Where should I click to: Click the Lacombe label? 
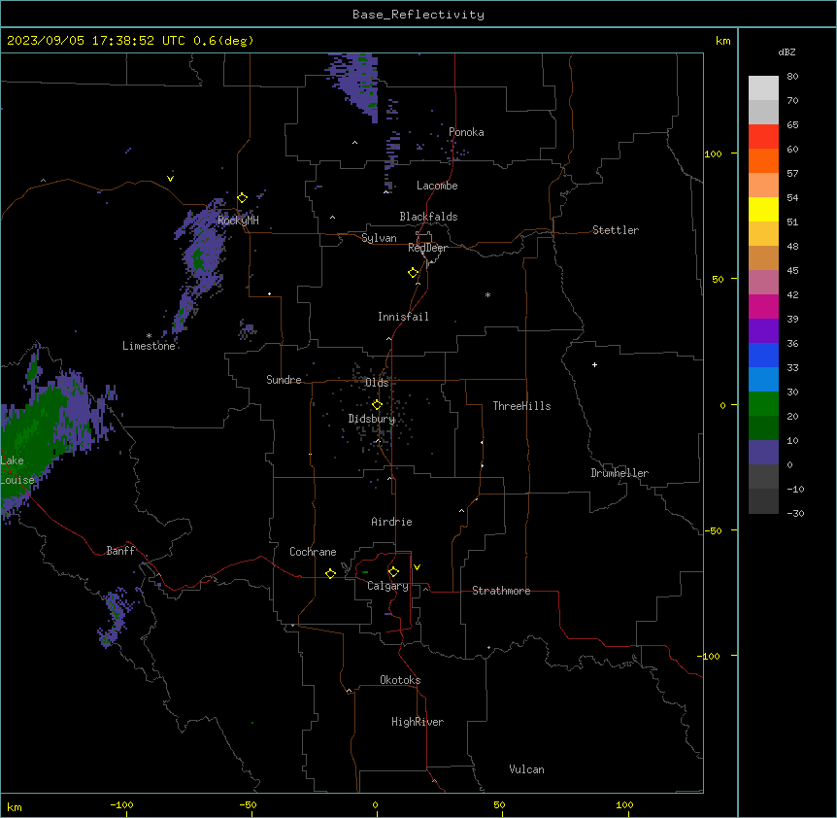click(x=437, y=186)
